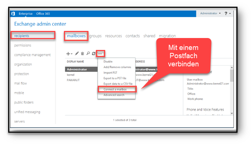The image size is (252, 145).
Task: Click the details pane scrollbar thumb
Action: coord(232,76)
